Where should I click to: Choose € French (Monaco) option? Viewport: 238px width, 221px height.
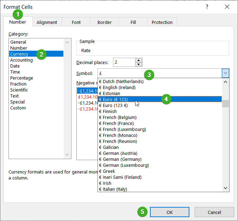click(160, 135)
